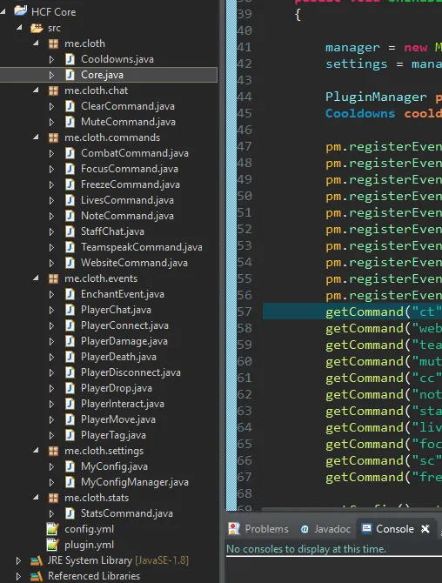Click line number 57 in the editor gutter
442x583 pixels.
(244, 312)
